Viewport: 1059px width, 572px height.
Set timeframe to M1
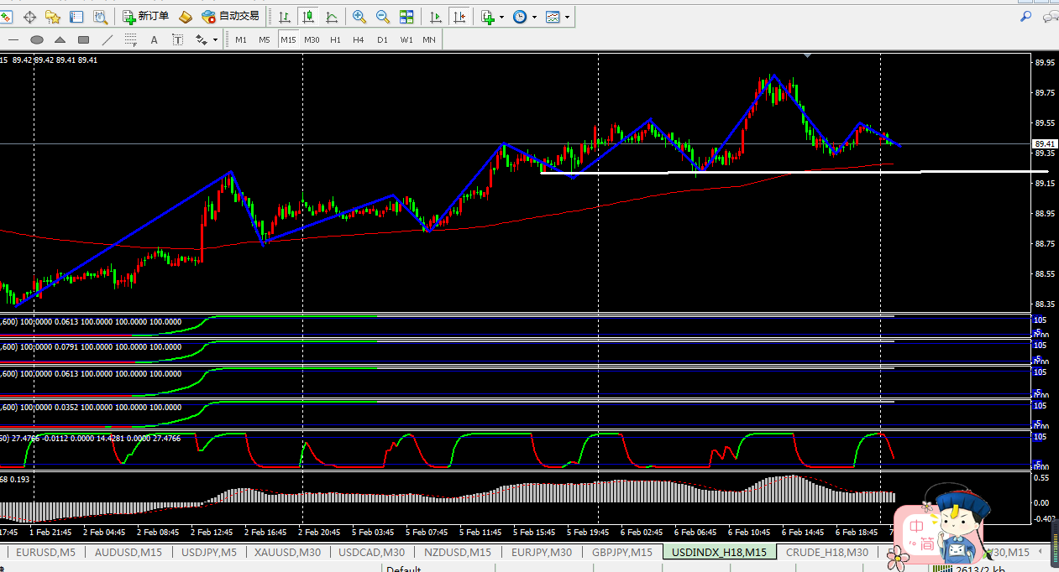click(241, 39)
